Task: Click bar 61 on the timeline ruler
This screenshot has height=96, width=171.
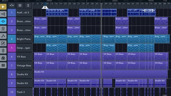Action: click(x=124, y=3)
